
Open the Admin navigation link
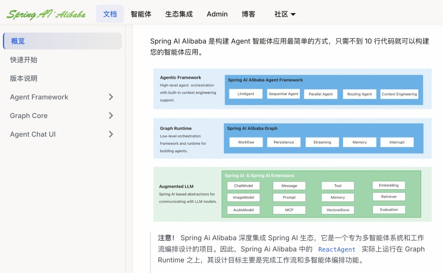[217, 14]
